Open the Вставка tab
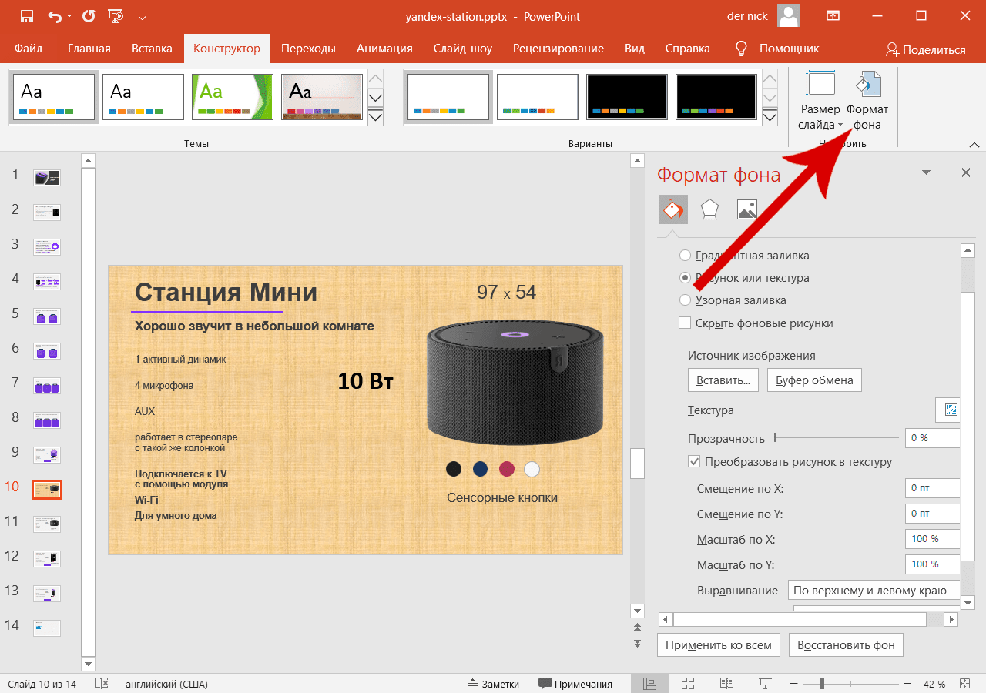986x693 pixels. 152,49
